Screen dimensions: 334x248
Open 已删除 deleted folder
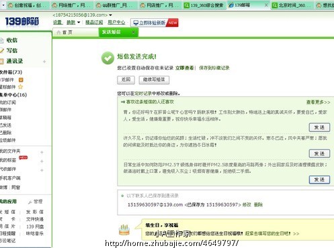click(5, 133)
